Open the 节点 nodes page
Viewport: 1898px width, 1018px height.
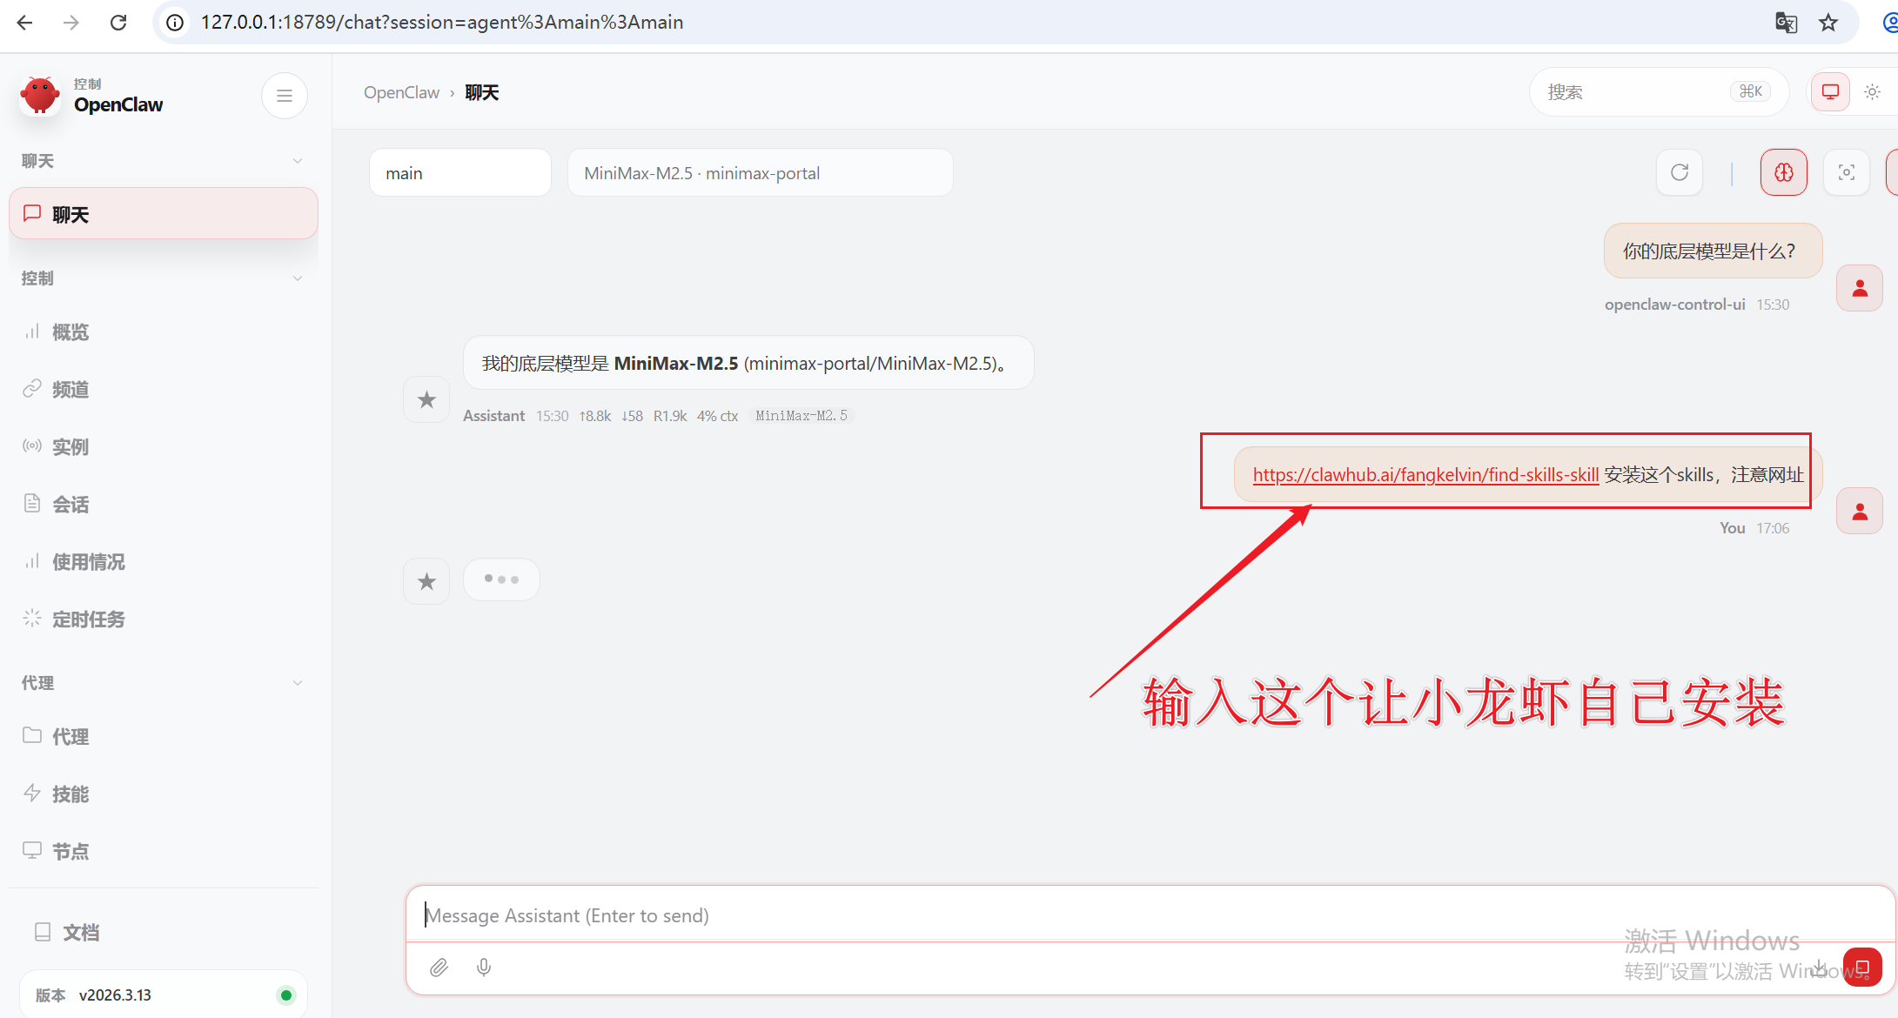tap(164, 852)
